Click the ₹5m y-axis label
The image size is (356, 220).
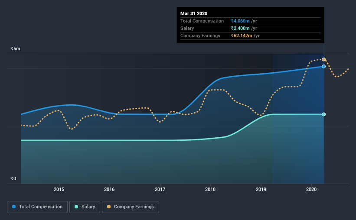(x=15, y=49)
